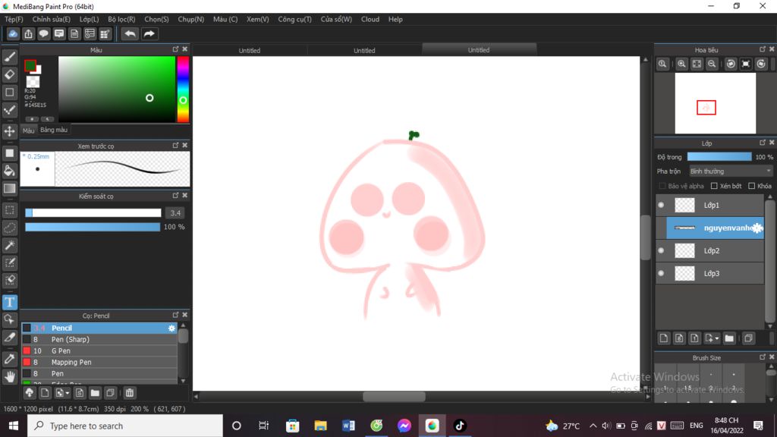Select the G Pen brush
This screenshot has width=777, height=437.
click(x=99, y=351)
